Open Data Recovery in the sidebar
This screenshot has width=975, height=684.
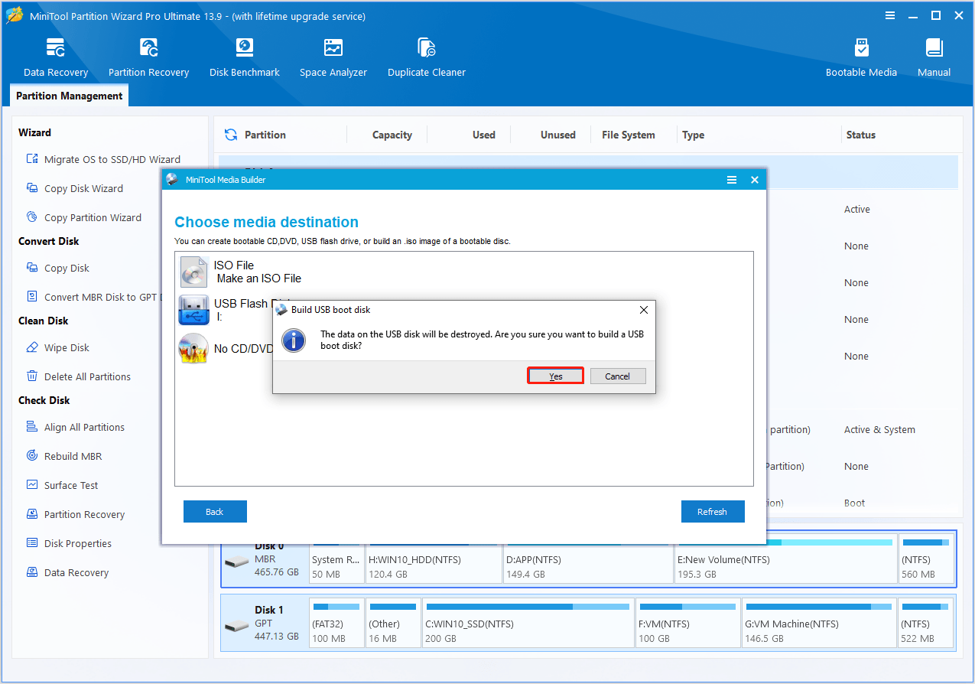click(67, 572)
